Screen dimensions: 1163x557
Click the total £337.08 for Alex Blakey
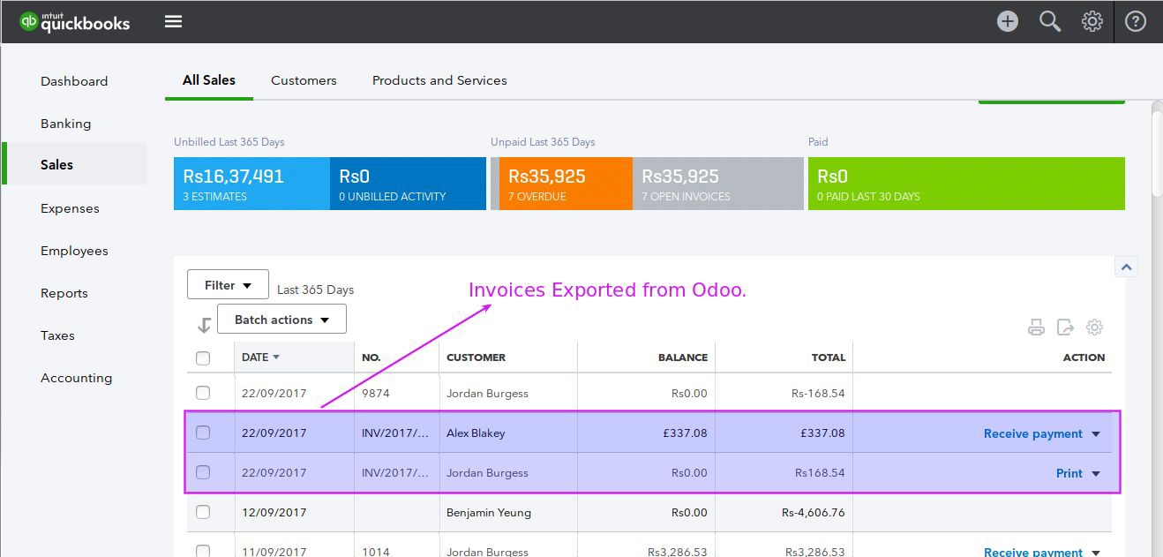click(x=821, y=433)
